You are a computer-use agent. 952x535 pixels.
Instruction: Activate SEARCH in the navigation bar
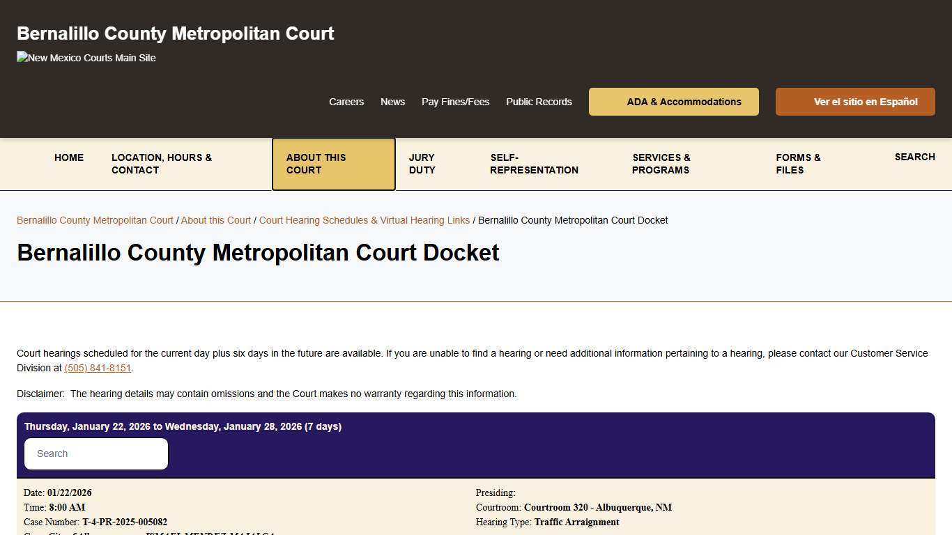coord(914,157)
